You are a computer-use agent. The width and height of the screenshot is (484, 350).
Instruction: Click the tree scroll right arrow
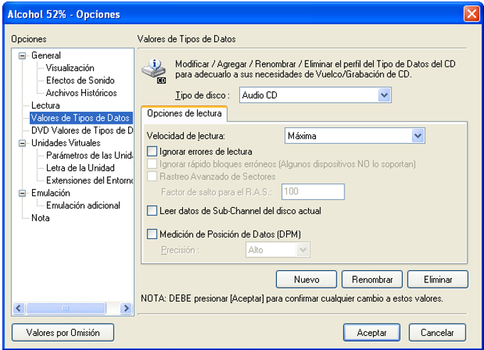point(126,308)
